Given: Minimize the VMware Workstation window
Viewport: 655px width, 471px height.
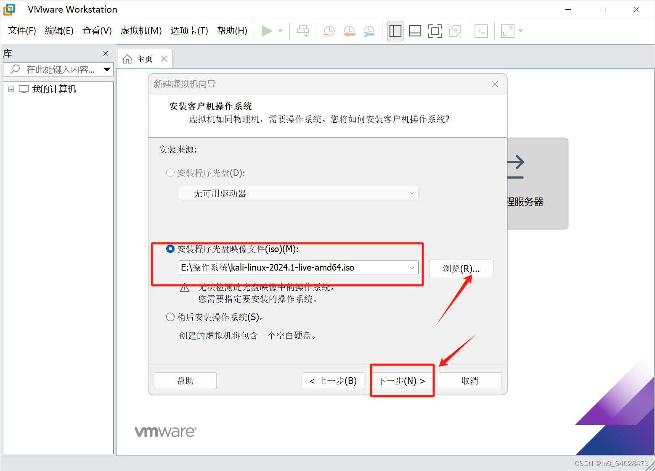Looking at the screenshot, I should [568, 9].
